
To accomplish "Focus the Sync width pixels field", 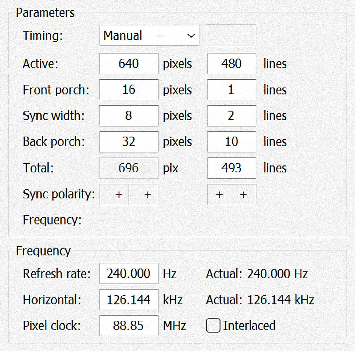I will coord(129,116).
